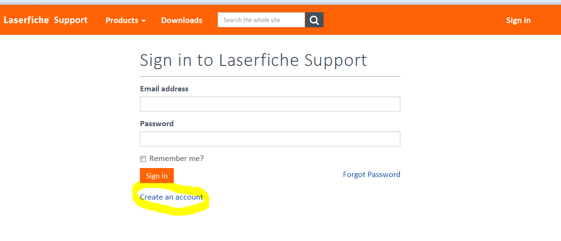Screen dimensions: 561x241
Task: Open the Products menu
Action: (126, 20)
